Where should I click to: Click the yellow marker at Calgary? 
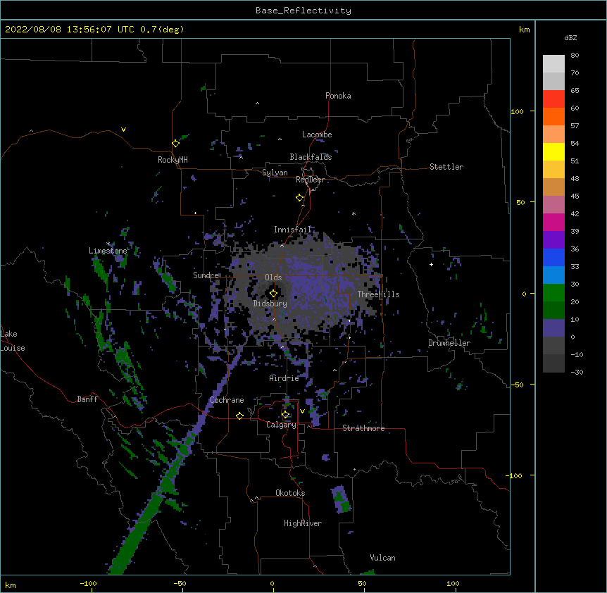click(285, 415)
